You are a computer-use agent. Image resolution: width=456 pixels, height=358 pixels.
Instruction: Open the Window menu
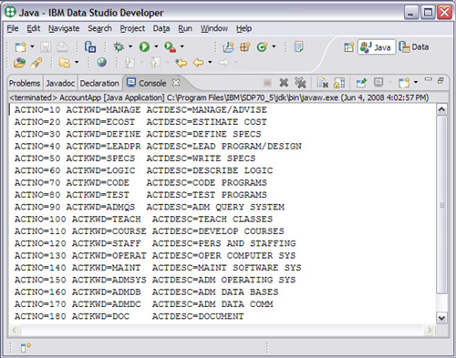click(x=214, y=28)
